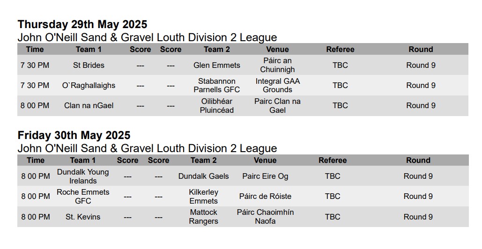Select the Páirc de Róiste venue cell
The width and height of the screenshot is (482, 249).
click(265, 196)
